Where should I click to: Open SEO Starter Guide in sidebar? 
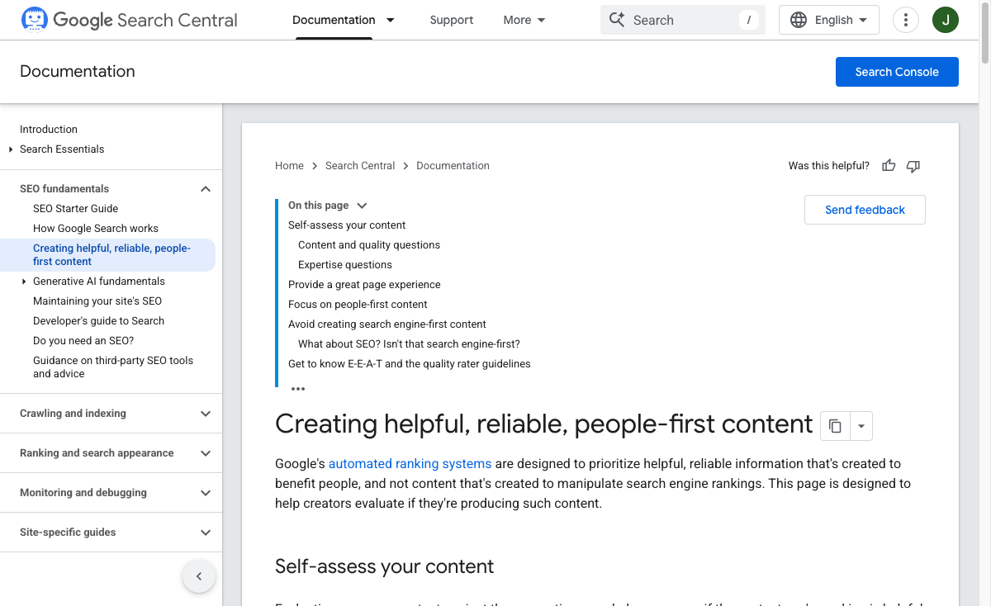[75, 209]
